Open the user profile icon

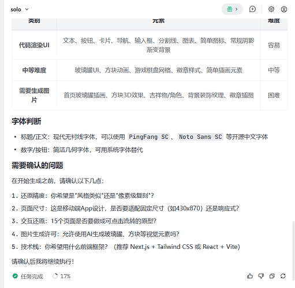pos(284,9)
